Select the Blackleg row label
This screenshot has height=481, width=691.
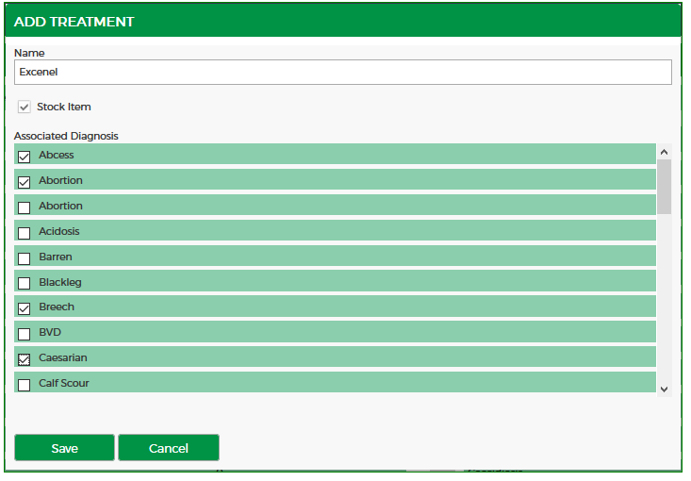pos(60,282)
